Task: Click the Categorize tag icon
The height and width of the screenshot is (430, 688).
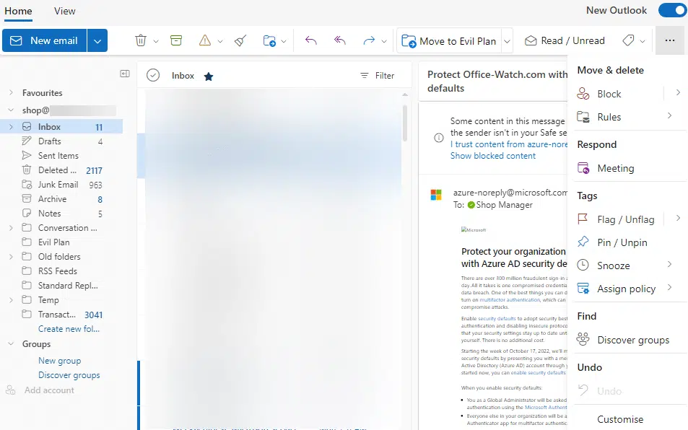Action: point(628,41)
